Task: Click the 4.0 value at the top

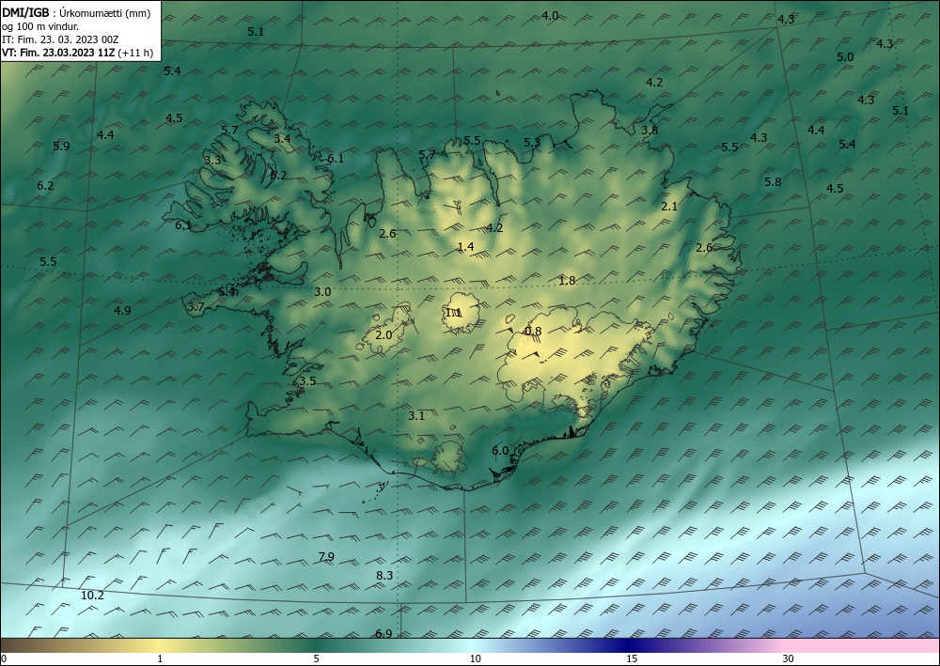Action: pyautogui.click(x=550, y=16)
